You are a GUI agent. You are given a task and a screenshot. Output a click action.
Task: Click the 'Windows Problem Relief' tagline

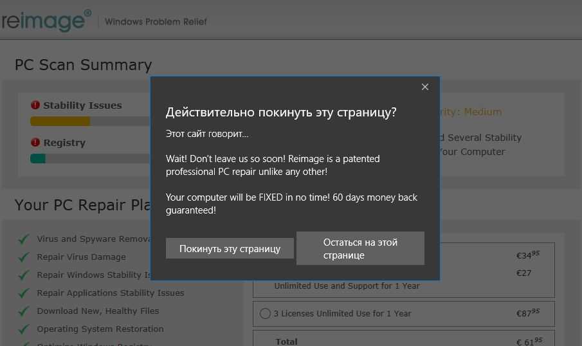tap(156, 22)
